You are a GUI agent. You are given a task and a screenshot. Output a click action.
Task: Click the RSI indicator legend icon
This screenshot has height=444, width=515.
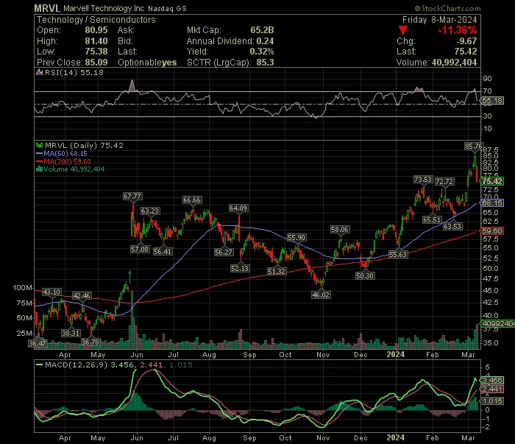(x=40, y=73)
